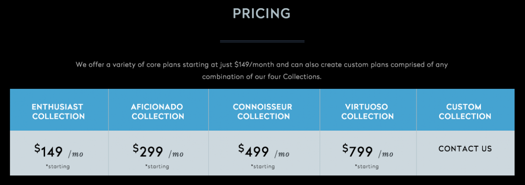Image resolution: width=525 pixels, height=185 pixels.
Task: Click "*starting" note under $799
Action: pos(367,166)
